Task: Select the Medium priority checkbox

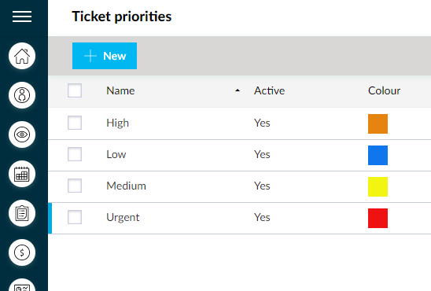Action: (x=75, y=186)
